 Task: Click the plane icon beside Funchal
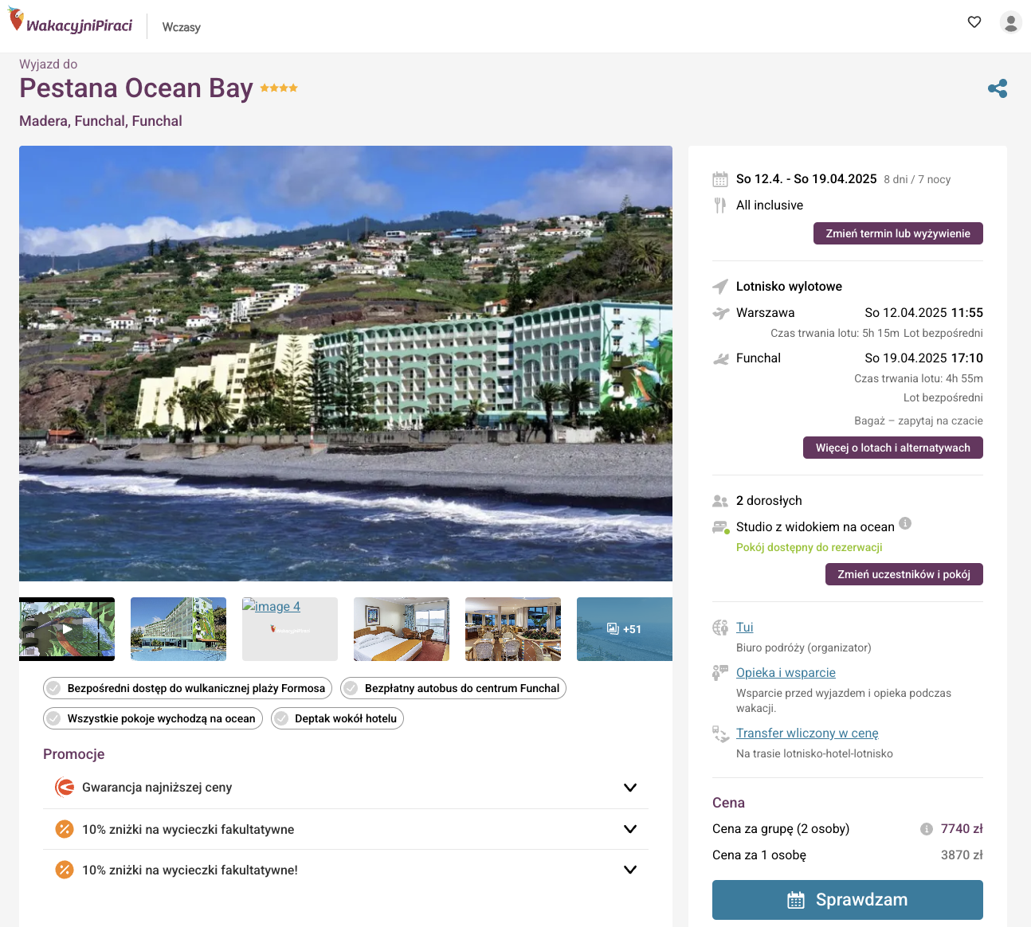[x=720, y=359]
